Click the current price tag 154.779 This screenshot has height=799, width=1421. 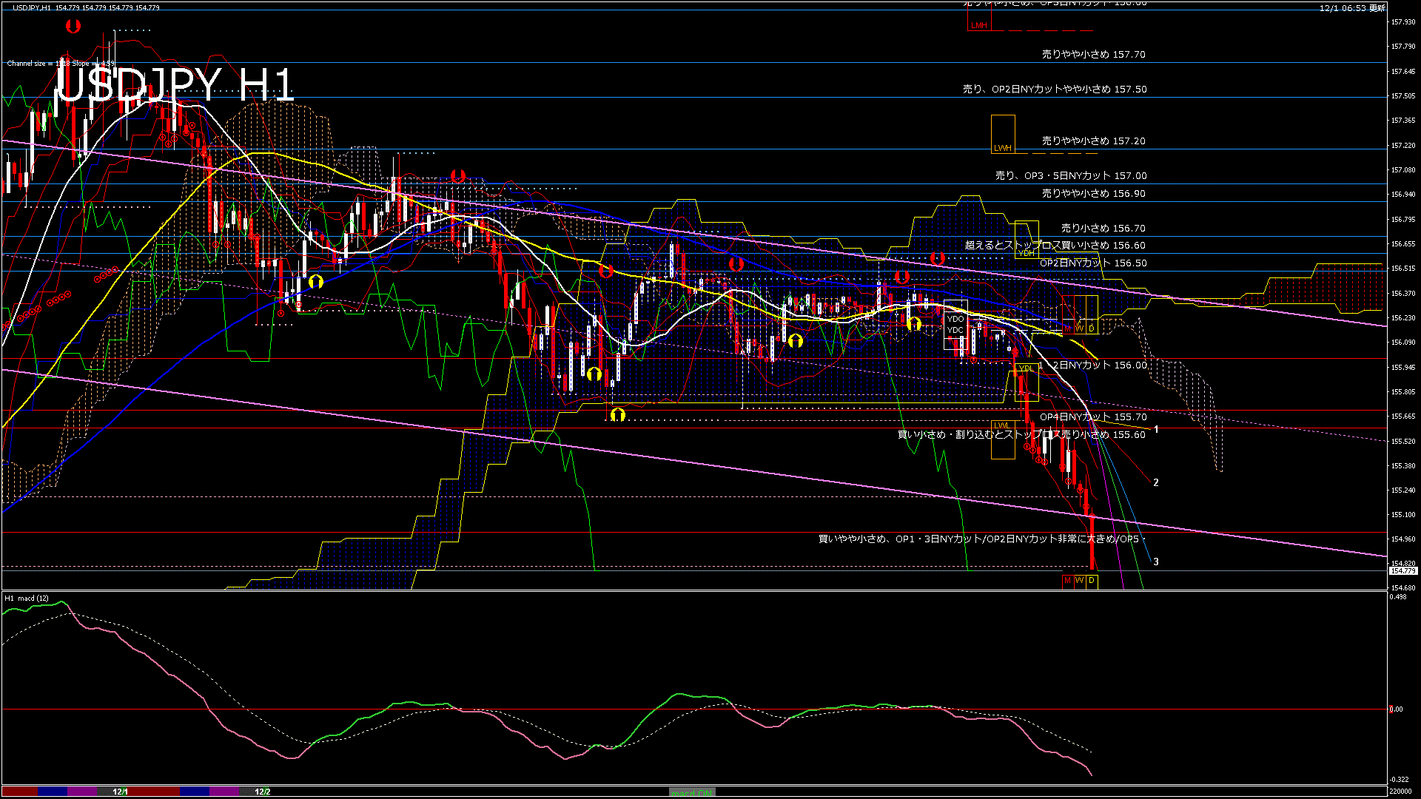tap(1402, 571)
